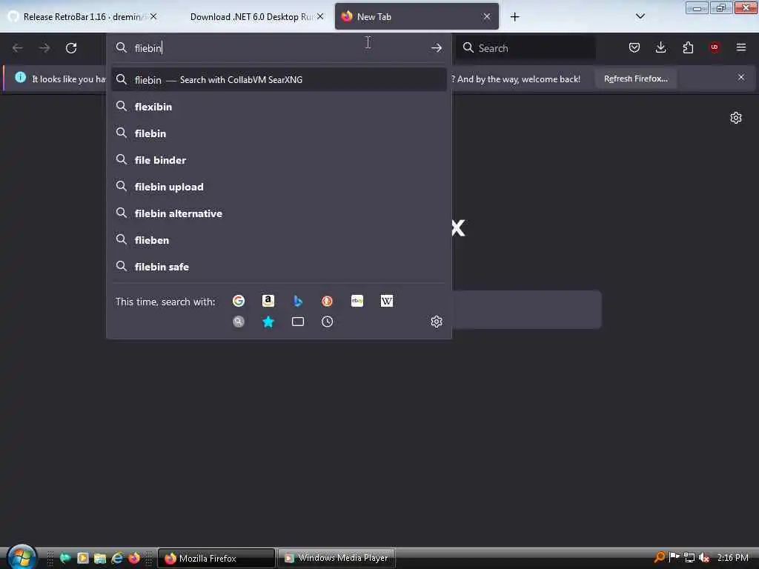The height and width of the screenshot is (569, 759).
Task: Search this time with DuckDuckGo icon
Action: point(327,301)
